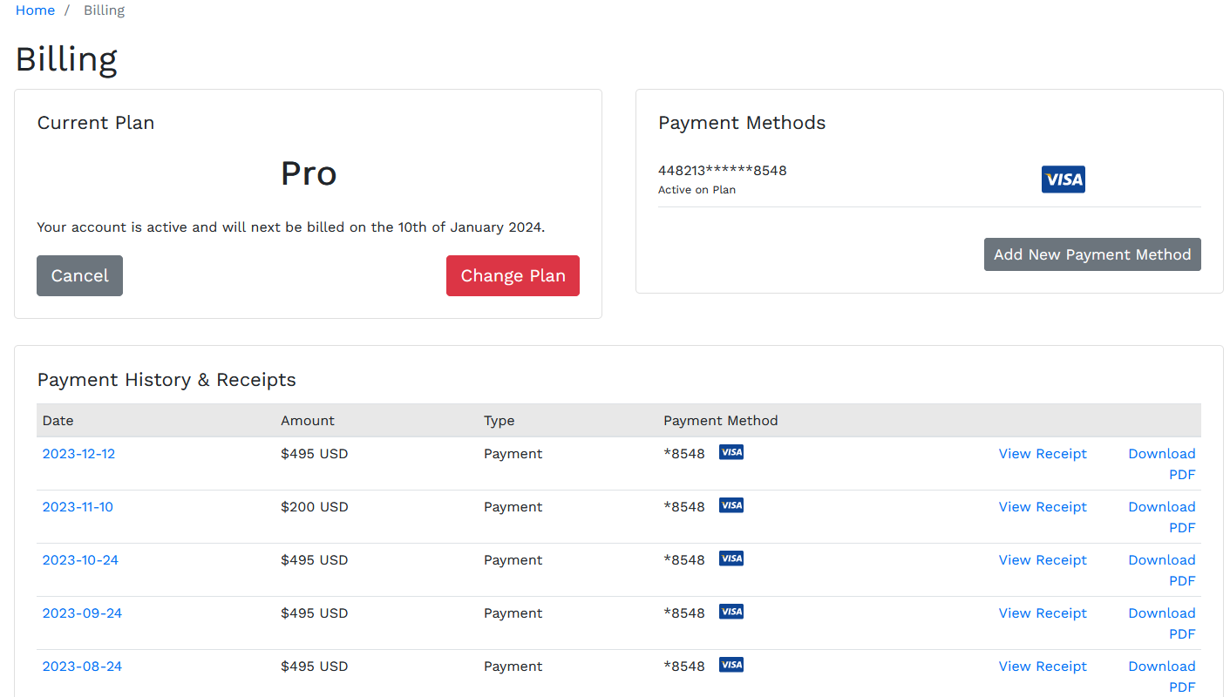This screenshot has width=1230, height=697.
Task: Click the Type column header
Action: pyautogui.click(x=499, y=421)
